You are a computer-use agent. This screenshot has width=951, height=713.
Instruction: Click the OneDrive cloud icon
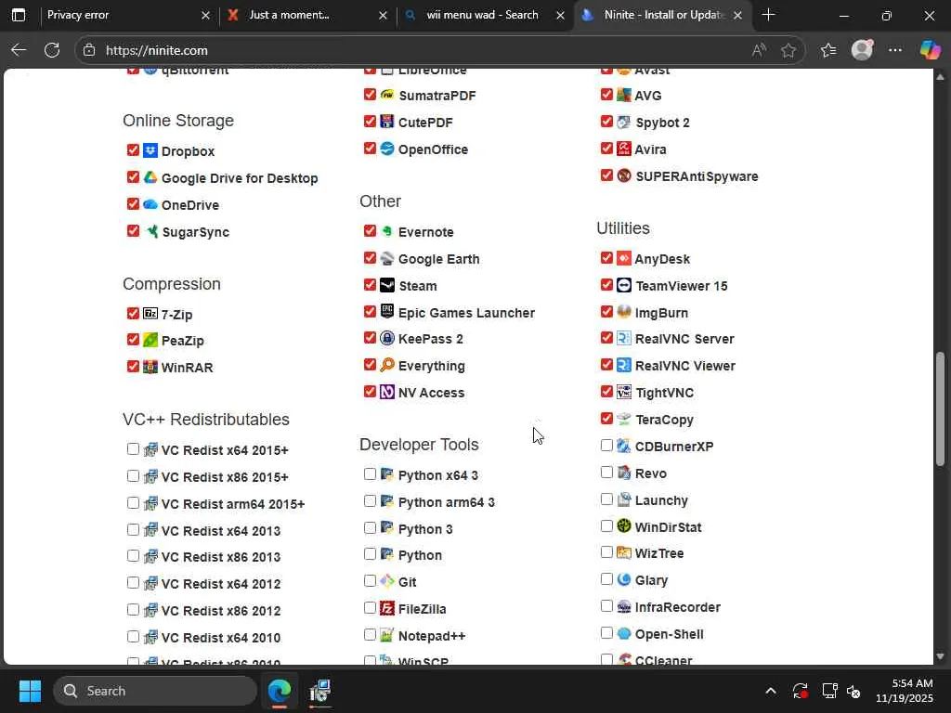point(150,204)
